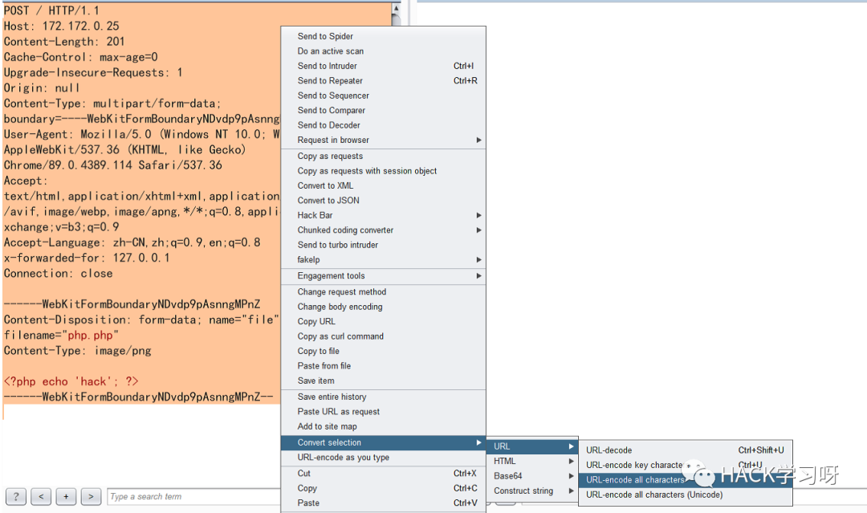Select Send to Decoder
This screenshot has width=867, height=513.
[x=383, y=125]
